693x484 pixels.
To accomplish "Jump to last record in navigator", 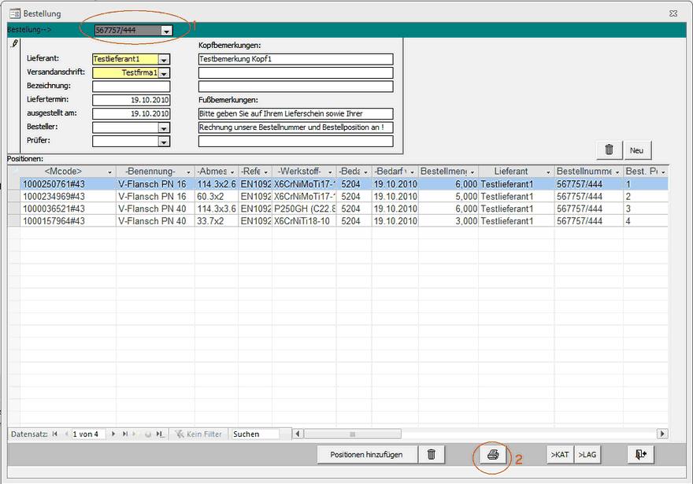I will pos(125,434).
